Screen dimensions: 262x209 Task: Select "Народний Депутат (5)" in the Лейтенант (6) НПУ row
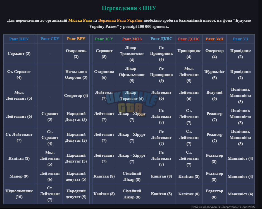coord(76,117)
